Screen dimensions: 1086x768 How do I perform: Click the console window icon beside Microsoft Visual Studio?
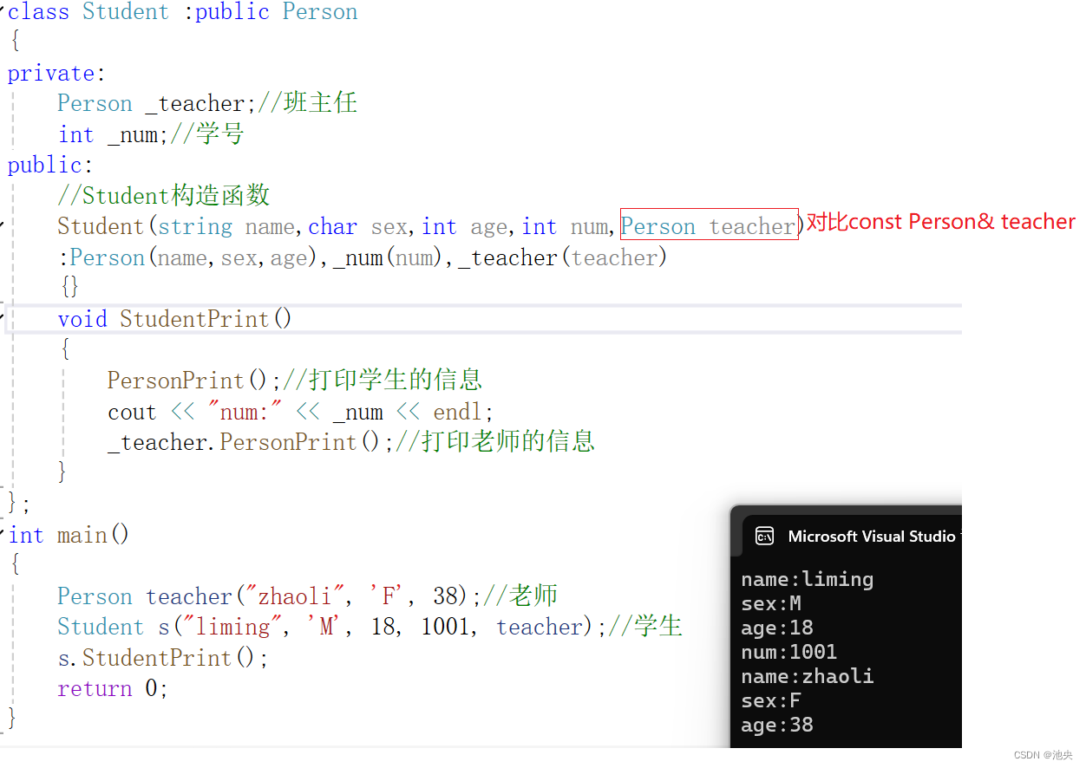pos(764,537)
